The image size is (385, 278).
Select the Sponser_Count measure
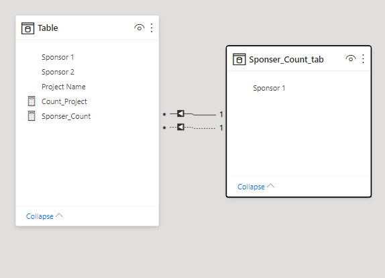[66, 116]
